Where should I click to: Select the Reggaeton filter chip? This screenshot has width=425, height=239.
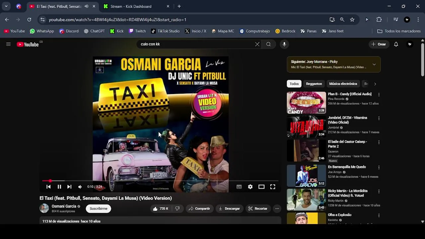(x=314, y=84)
